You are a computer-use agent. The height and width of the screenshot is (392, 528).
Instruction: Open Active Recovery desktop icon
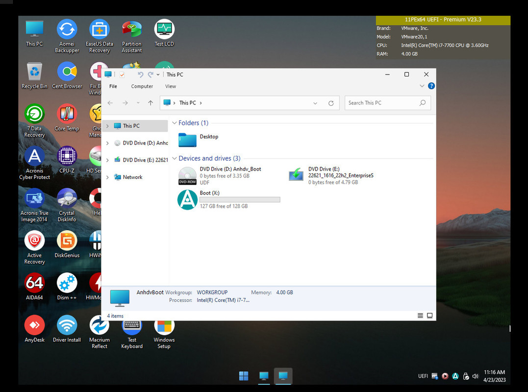34,247
